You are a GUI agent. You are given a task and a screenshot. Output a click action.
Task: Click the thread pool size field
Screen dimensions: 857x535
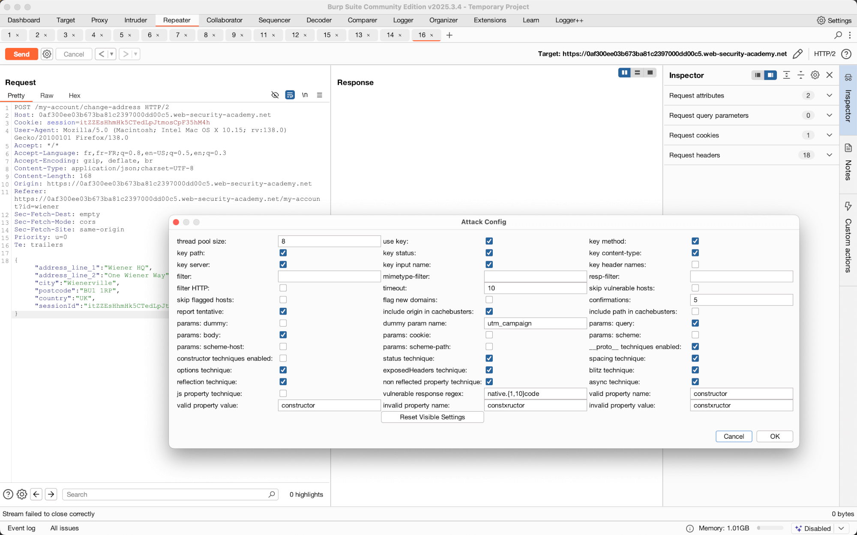[x=329, y=241]
